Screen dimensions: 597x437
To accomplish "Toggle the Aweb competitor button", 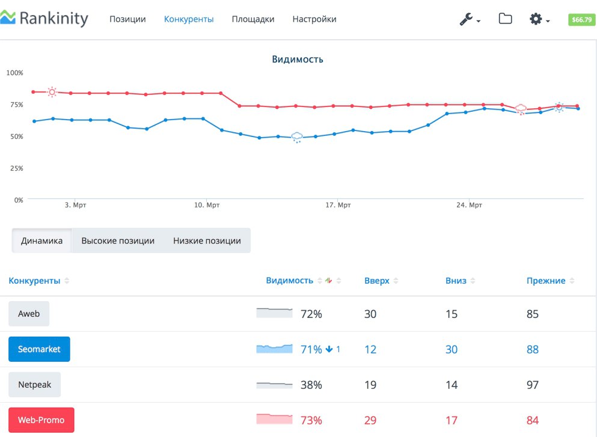I will (x=29, y=314).
